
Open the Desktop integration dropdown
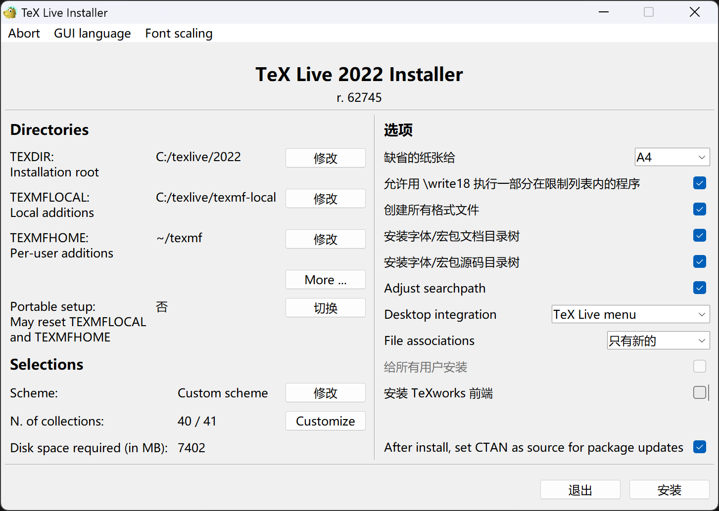point(630,314)
